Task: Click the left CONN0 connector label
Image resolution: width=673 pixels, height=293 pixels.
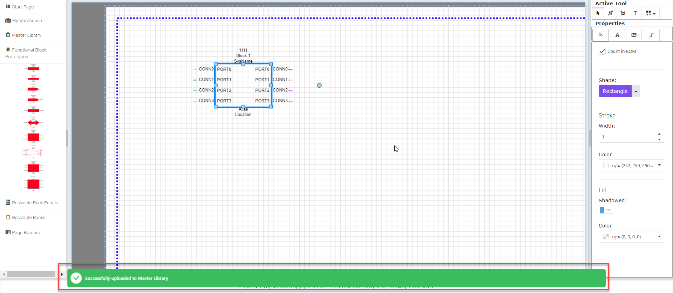Action: point(206,69)
